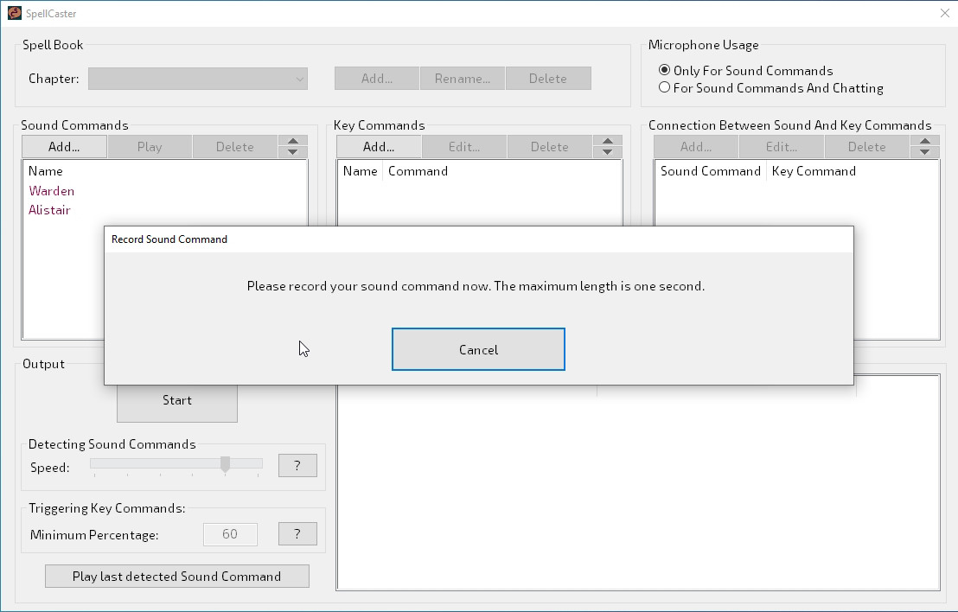958x612 pixels.
Task: Click the move-down arrow in Sound Commands
Action: tap(293, 152)
